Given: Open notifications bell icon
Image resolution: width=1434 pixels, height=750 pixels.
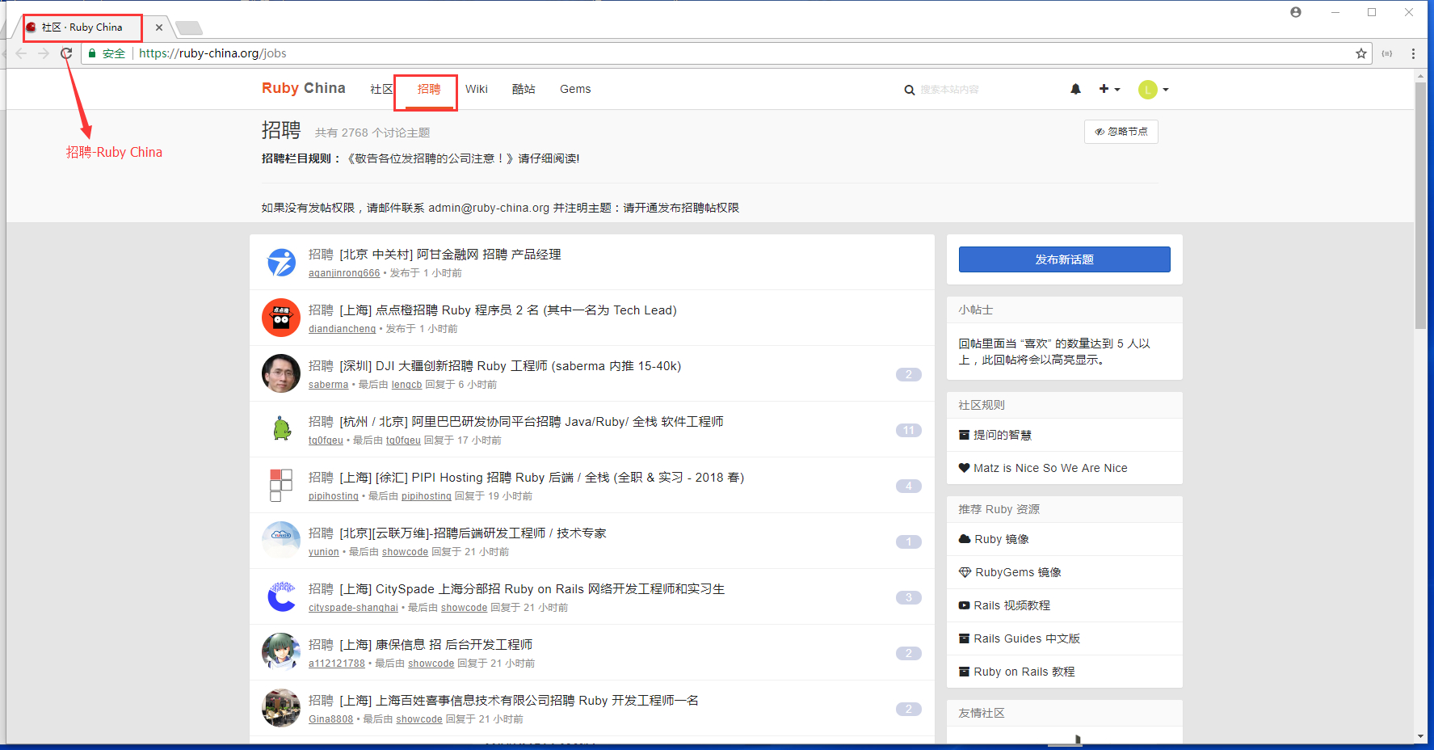Looking at the screenshot, I should 1075,89.
